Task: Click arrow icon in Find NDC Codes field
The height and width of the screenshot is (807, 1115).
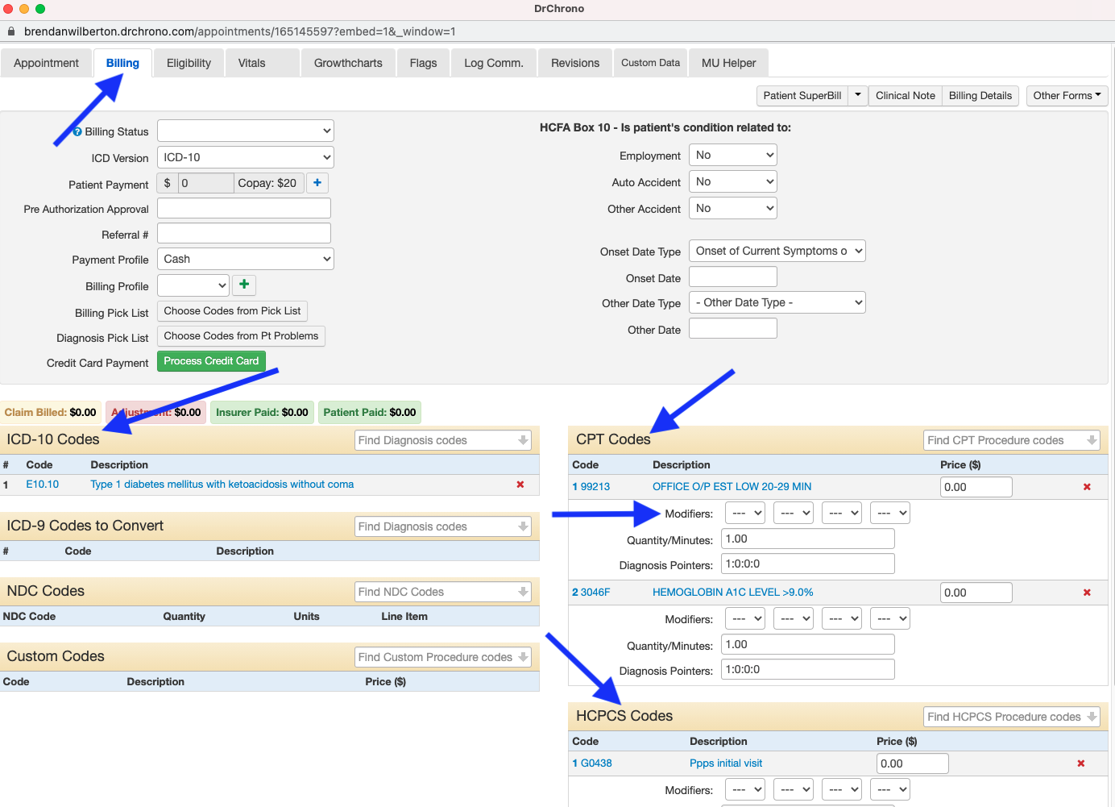Action: click(x=523, y=592)
